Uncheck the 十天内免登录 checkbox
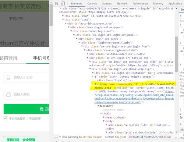 [x=6, y=118]
